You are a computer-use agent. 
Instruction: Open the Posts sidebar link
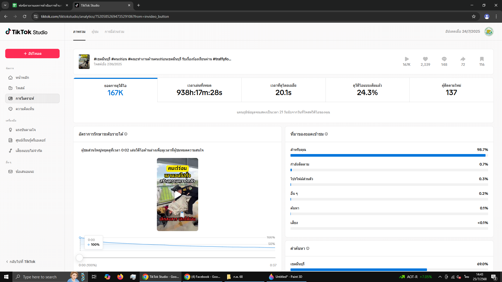point(32,88)
